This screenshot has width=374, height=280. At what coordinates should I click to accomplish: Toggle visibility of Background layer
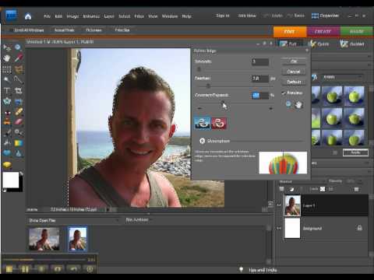279,228
